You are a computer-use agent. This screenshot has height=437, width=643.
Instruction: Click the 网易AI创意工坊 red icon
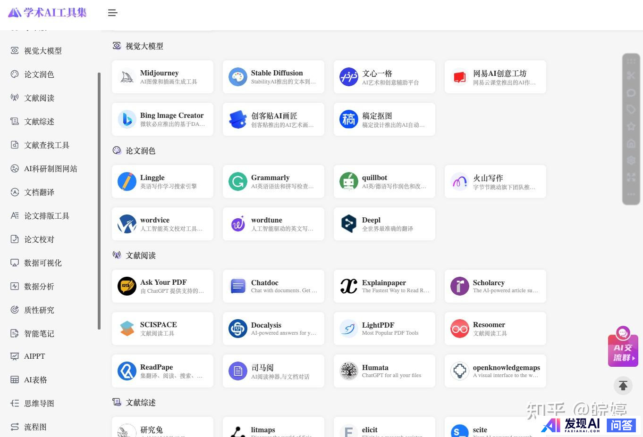pyautogui.click(x=460, y=77)
